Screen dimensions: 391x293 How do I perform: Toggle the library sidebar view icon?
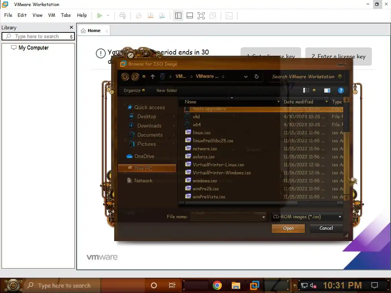point(178,16)
